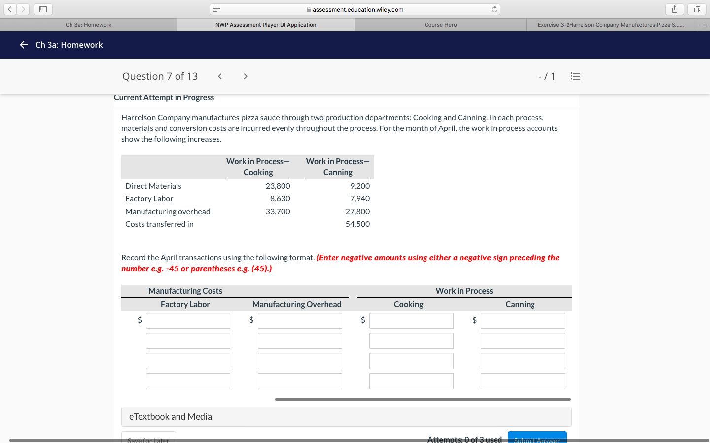
Task: Click the browser back navigation arrow
Action: click(9, 9)
